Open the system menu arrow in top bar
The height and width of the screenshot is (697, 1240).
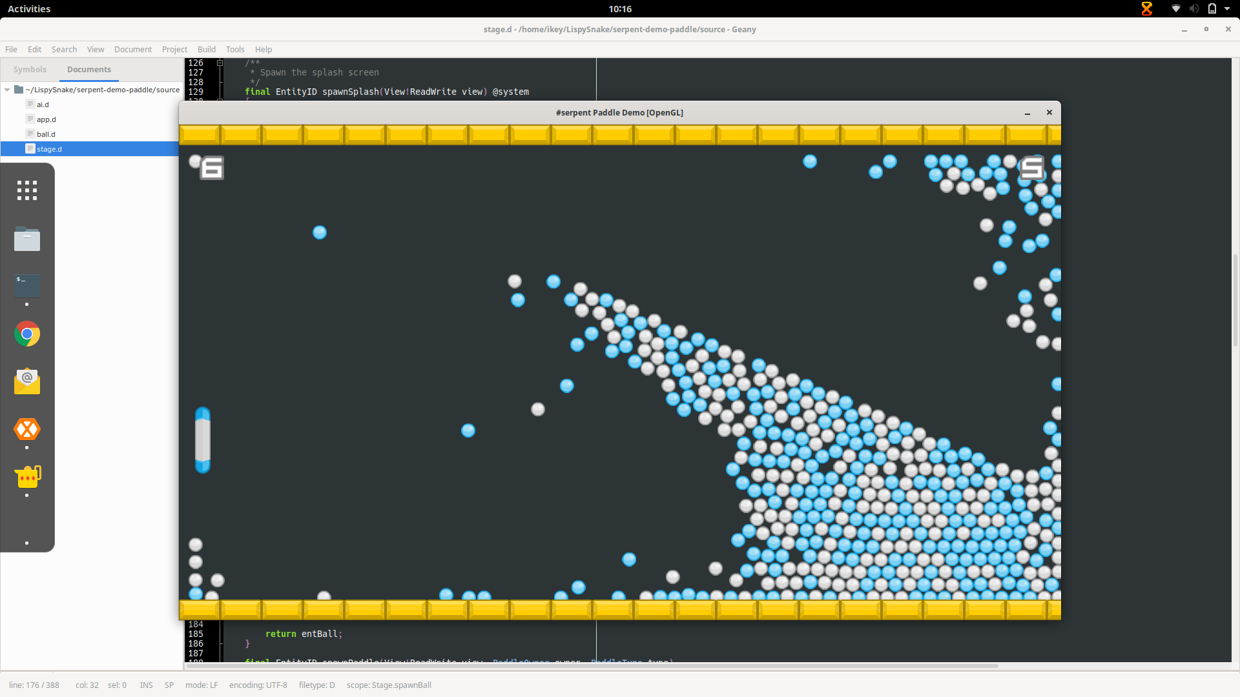1227,8
